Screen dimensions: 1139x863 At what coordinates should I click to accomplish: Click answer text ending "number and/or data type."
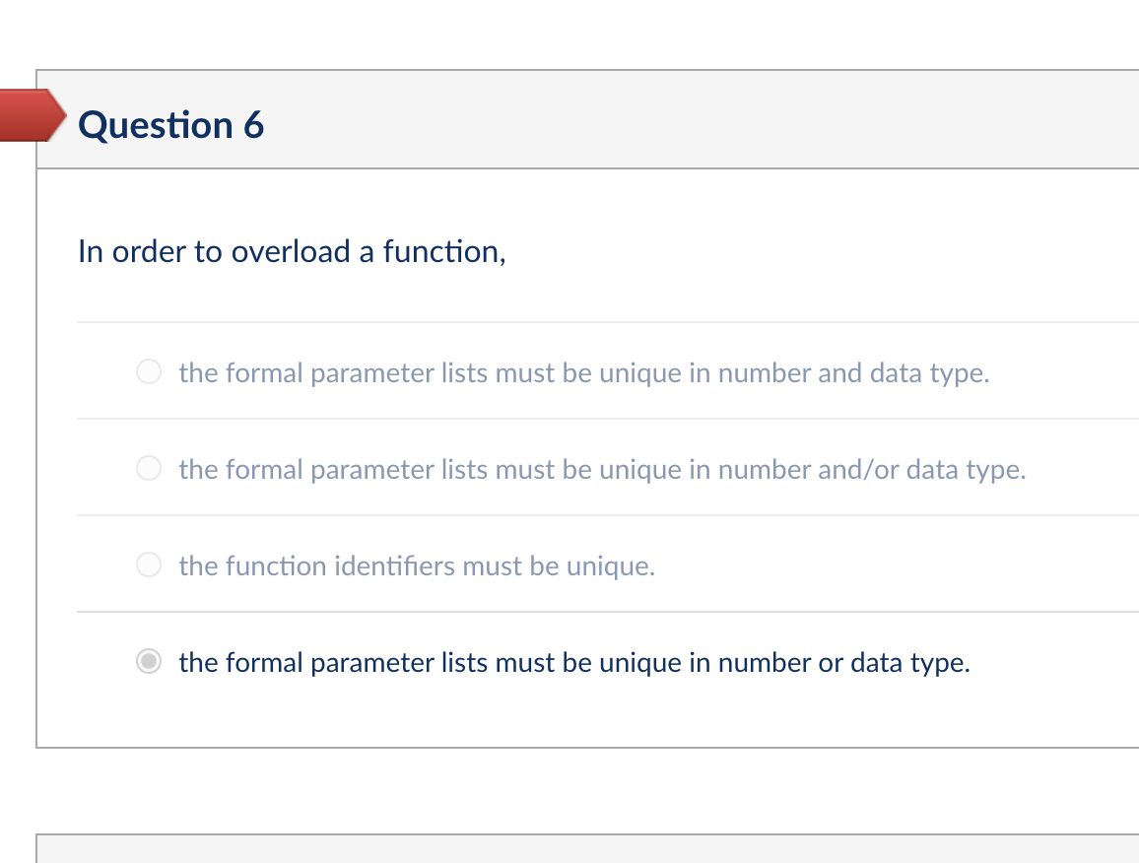coord(602,470)
